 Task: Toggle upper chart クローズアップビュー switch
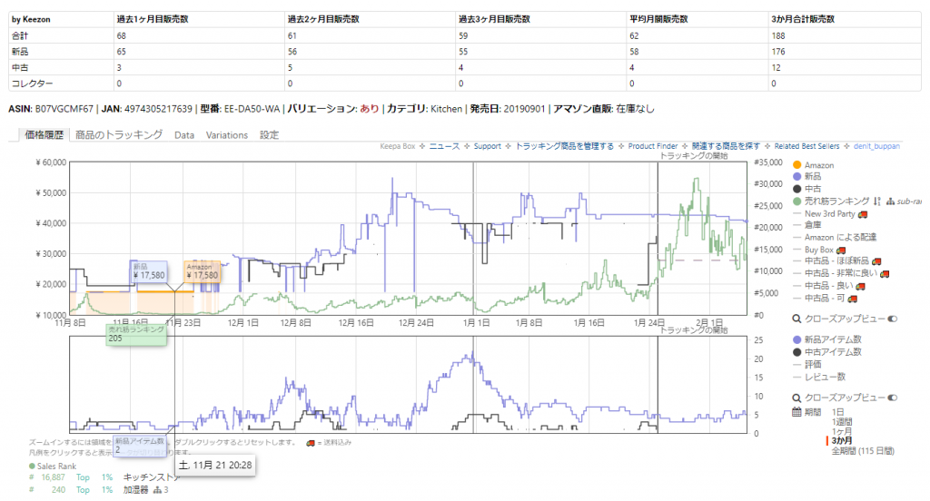[x=892, y=319]
